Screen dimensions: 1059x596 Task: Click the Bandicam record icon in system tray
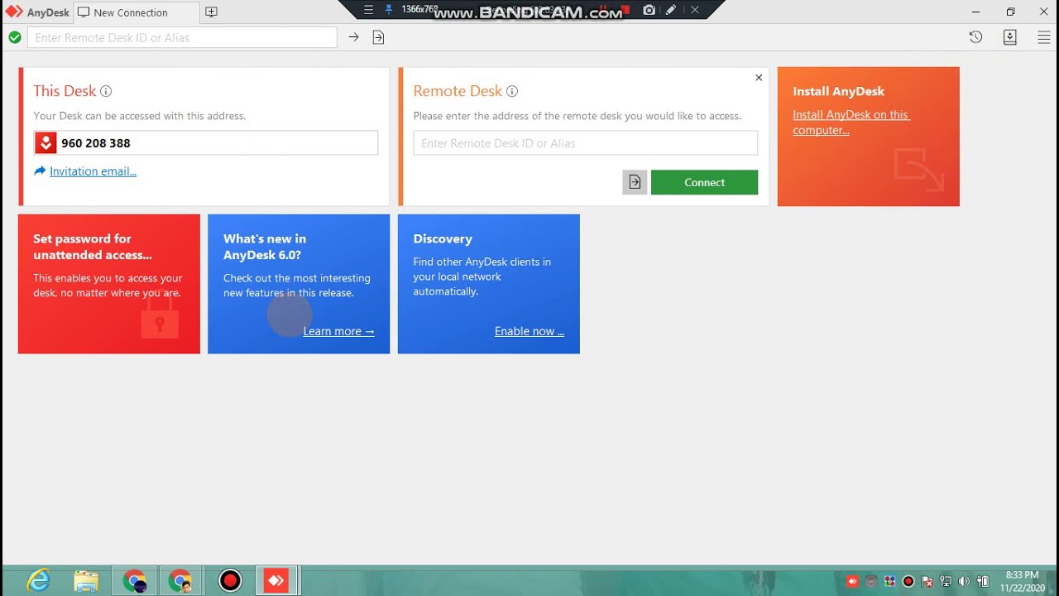(908, 581)
